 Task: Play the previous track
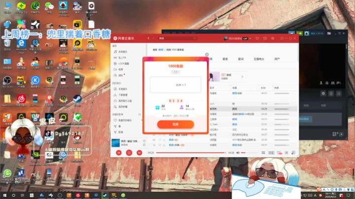click(119, 153)
